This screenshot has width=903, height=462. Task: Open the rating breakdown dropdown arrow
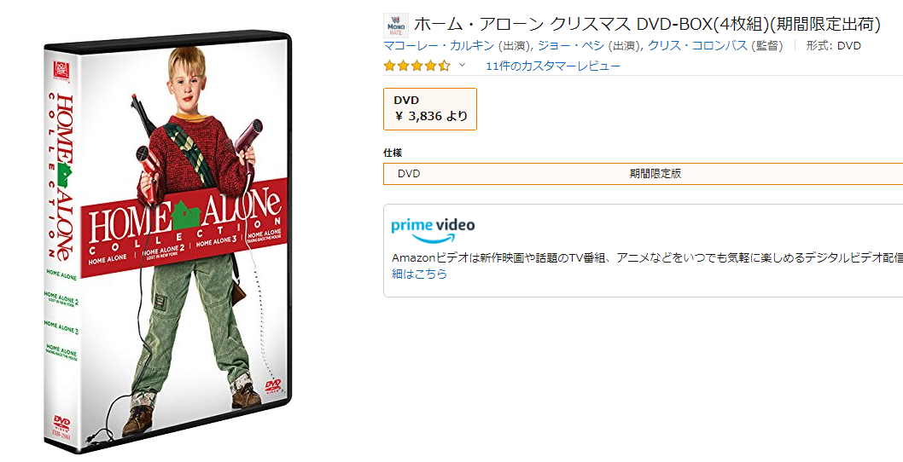461,65
